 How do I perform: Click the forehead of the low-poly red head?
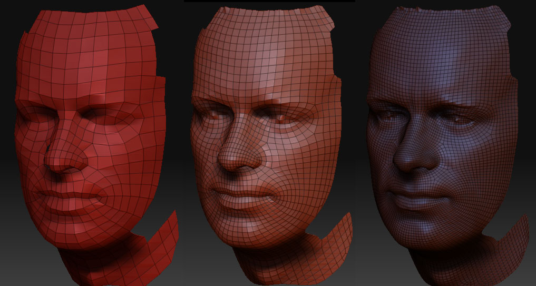click(90, 58)
